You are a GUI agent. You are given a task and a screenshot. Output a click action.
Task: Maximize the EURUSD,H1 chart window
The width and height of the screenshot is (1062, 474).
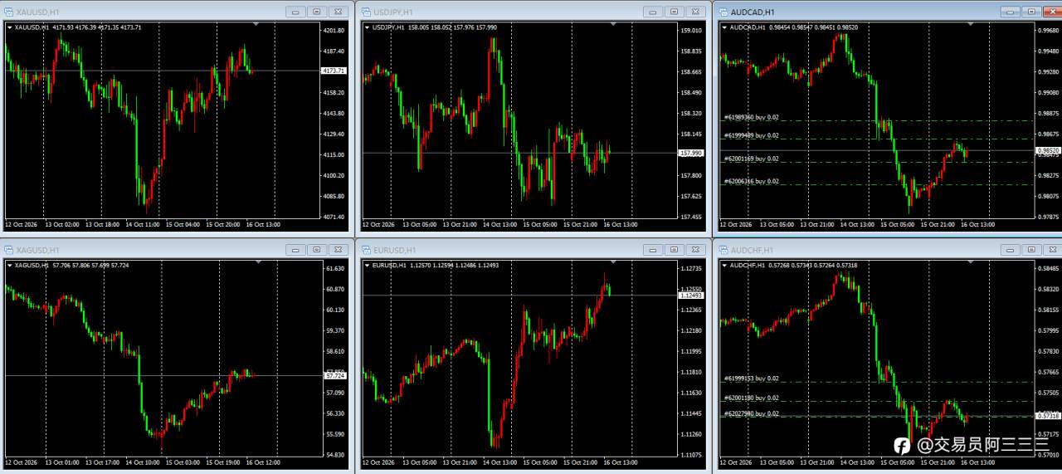674,250
